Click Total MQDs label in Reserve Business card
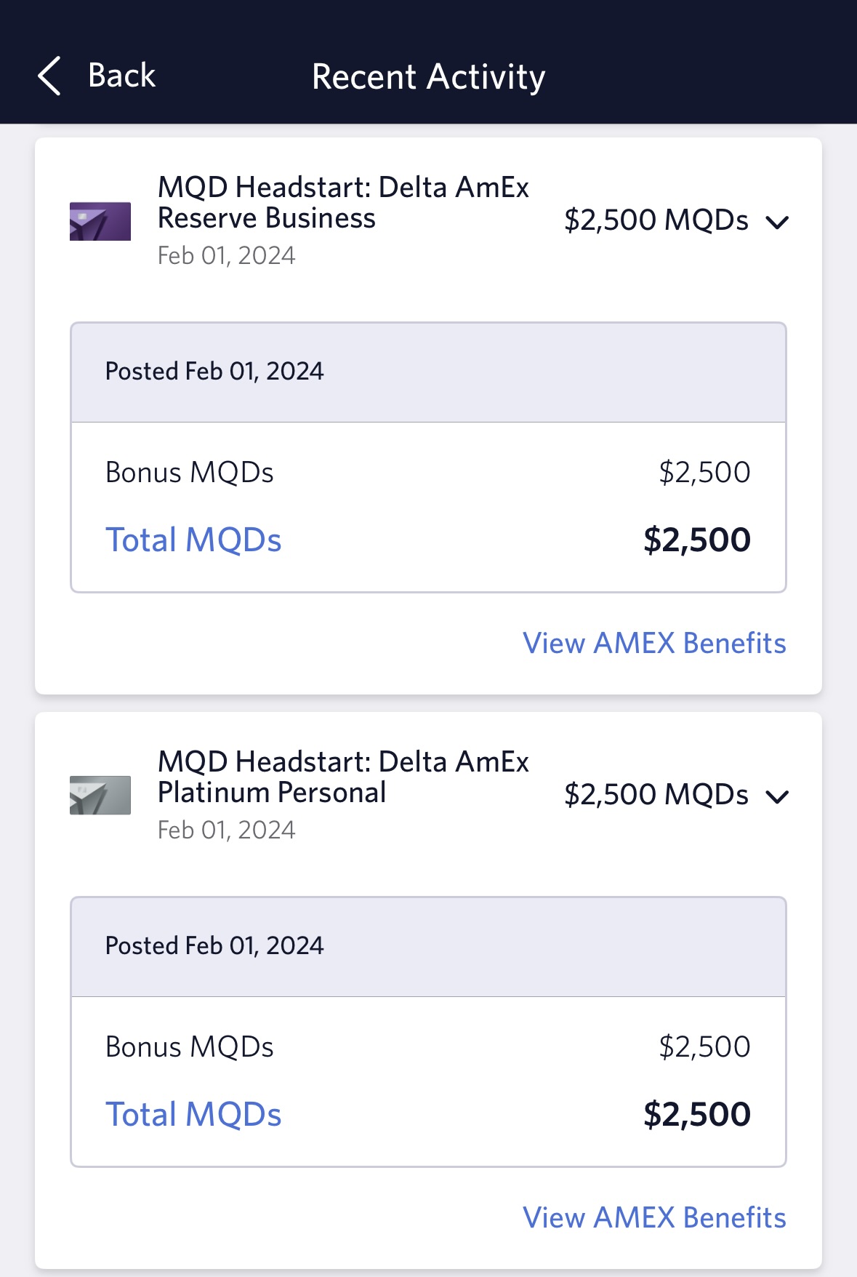 pos(193,540)
